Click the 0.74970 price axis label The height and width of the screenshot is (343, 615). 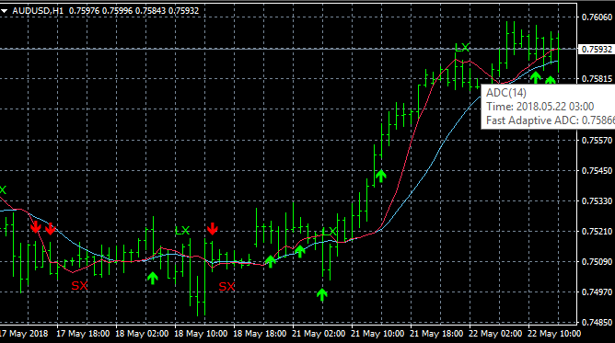point(597,292)
